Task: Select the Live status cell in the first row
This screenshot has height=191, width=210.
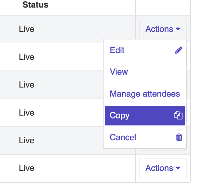Action: [76, 29]
